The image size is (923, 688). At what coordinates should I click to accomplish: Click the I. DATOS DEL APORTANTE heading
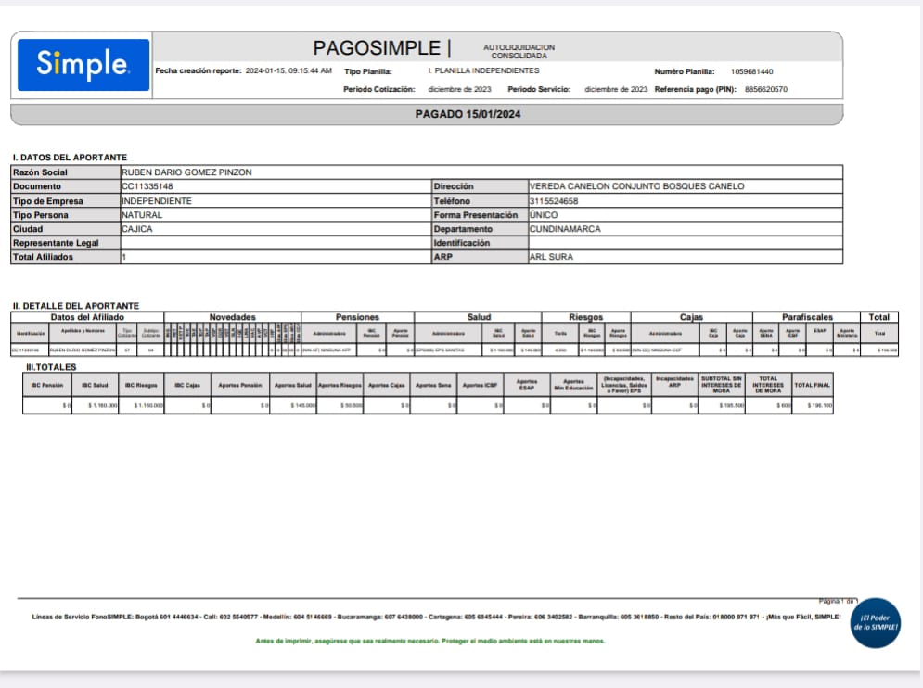[70, 158]
